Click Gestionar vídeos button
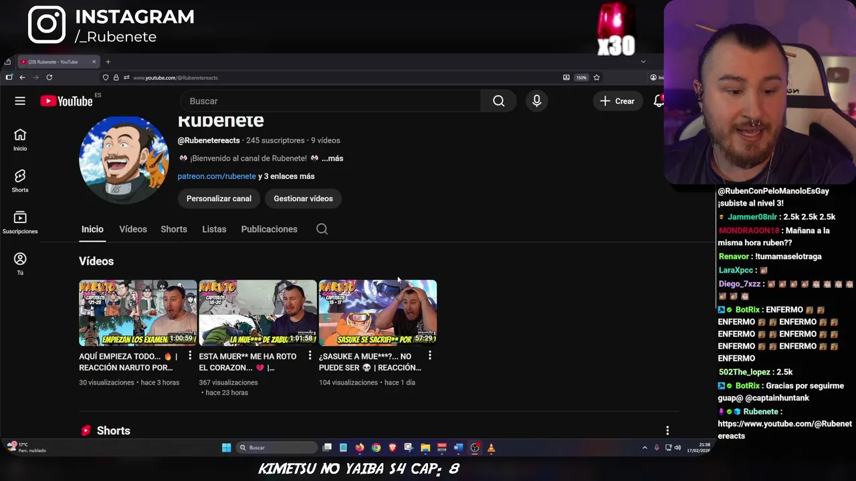 [x=303, y=198]
